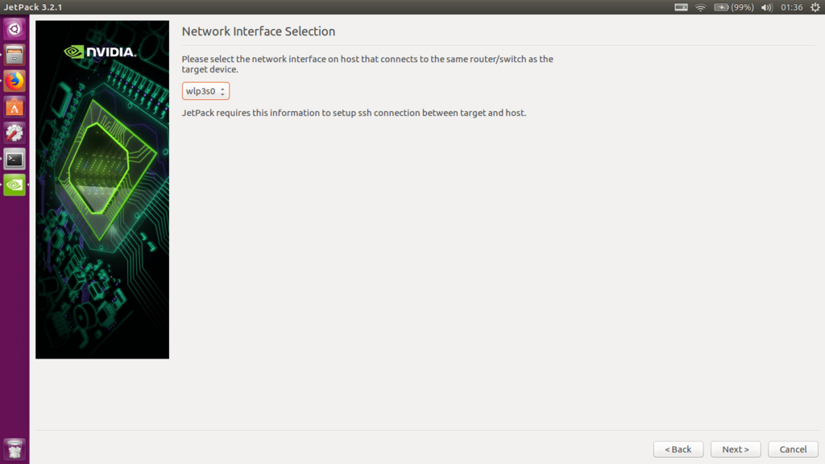Open the Files manager from dock
Screen dimensions: 825x464
pos(15,55)
